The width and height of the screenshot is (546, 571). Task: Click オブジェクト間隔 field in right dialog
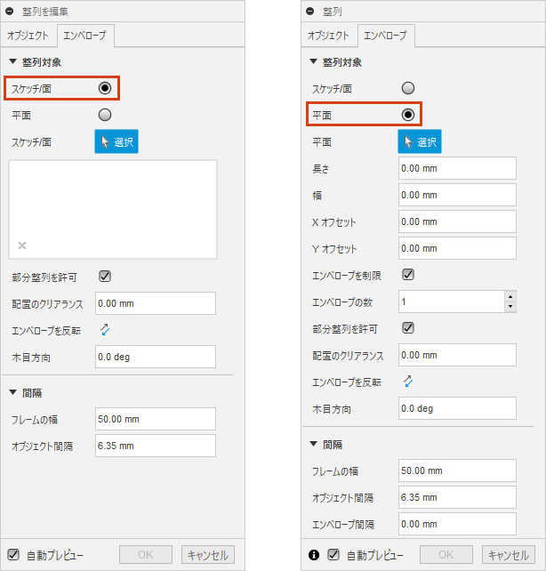point(457,497)
